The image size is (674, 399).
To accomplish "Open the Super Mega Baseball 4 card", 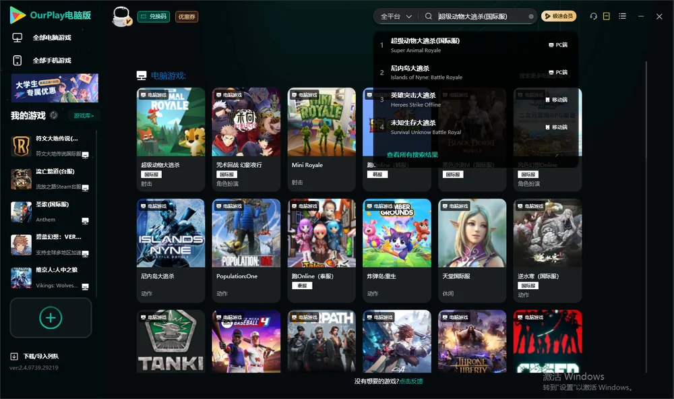I will [x=246, y=341].
